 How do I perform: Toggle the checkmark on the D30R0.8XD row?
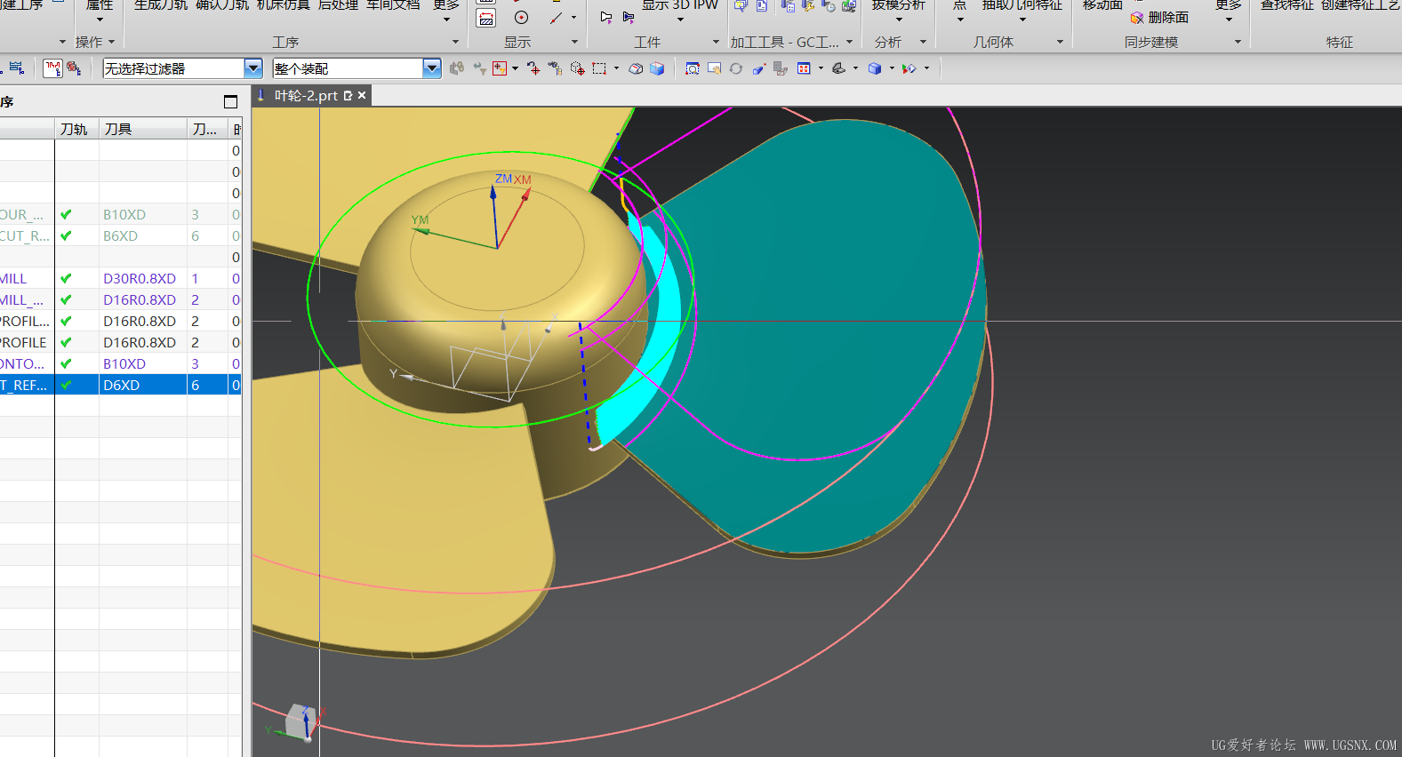(x=66, y=278)
